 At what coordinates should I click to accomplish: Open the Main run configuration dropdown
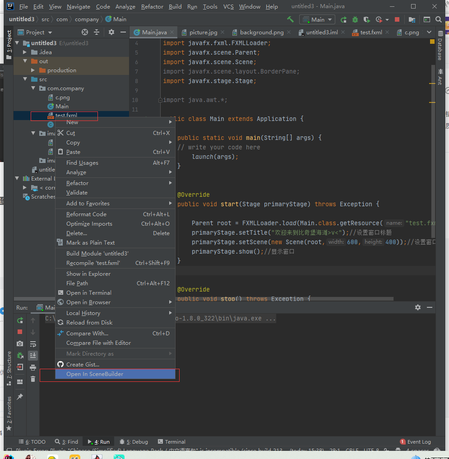coord(317,19)
